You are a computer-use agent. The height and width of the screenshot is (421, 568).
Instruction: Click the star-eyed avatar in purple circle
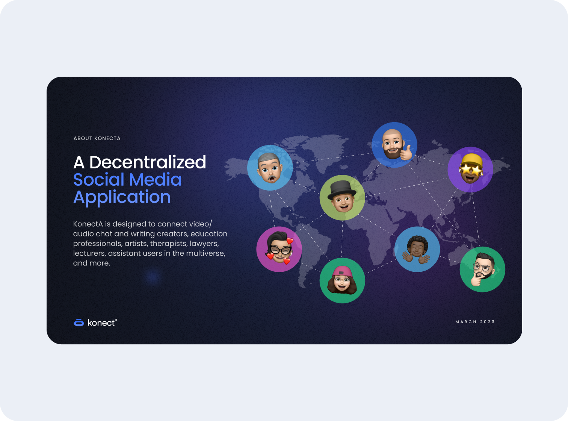point(470,170)
